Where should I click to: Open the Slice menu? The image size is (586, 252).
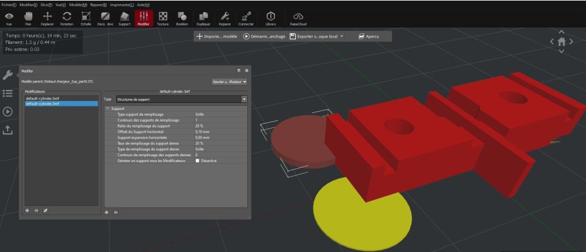[x=47, y=5]
